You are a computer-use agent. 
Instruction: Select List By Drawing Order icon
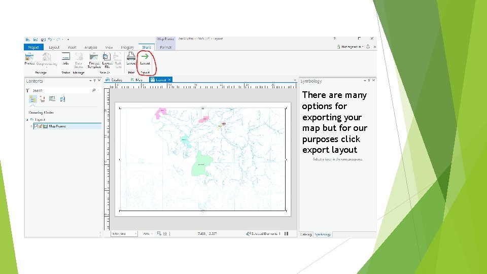[x=32, y=99]
